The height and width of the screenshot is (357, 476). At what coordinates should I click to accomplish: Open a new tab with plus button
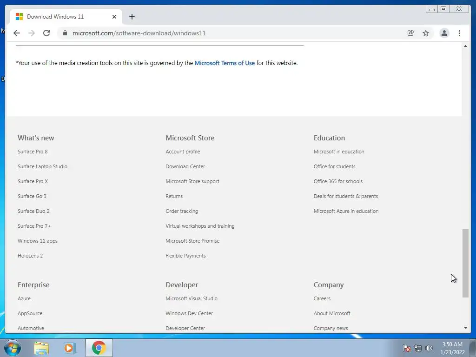tap(132, 17)
